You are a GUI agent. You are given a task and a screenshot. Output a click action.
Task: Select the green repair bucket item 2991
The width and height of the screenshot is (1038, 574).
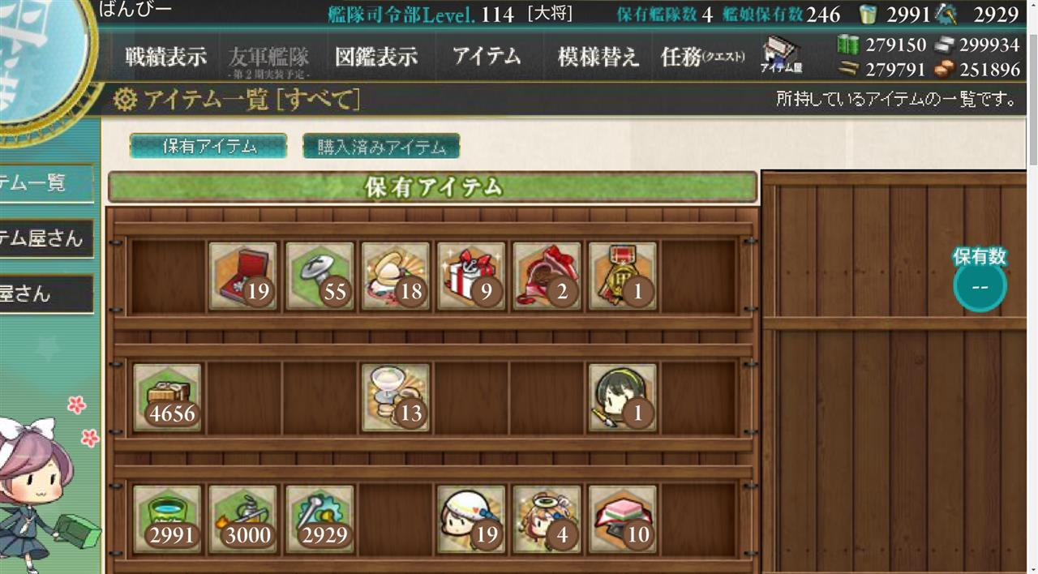tap(167, 519)
